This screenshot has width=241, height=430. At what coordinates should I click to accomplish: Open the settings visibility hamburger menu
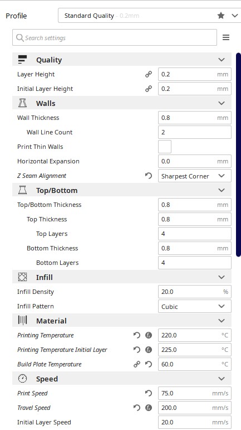(226, 37)
